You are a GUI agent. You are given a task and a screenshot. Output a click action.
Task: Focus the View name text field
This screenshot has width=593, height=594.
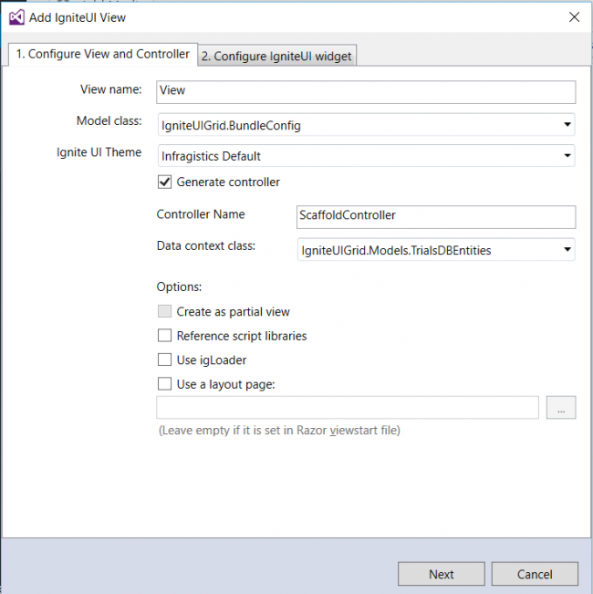click(366, 92)
